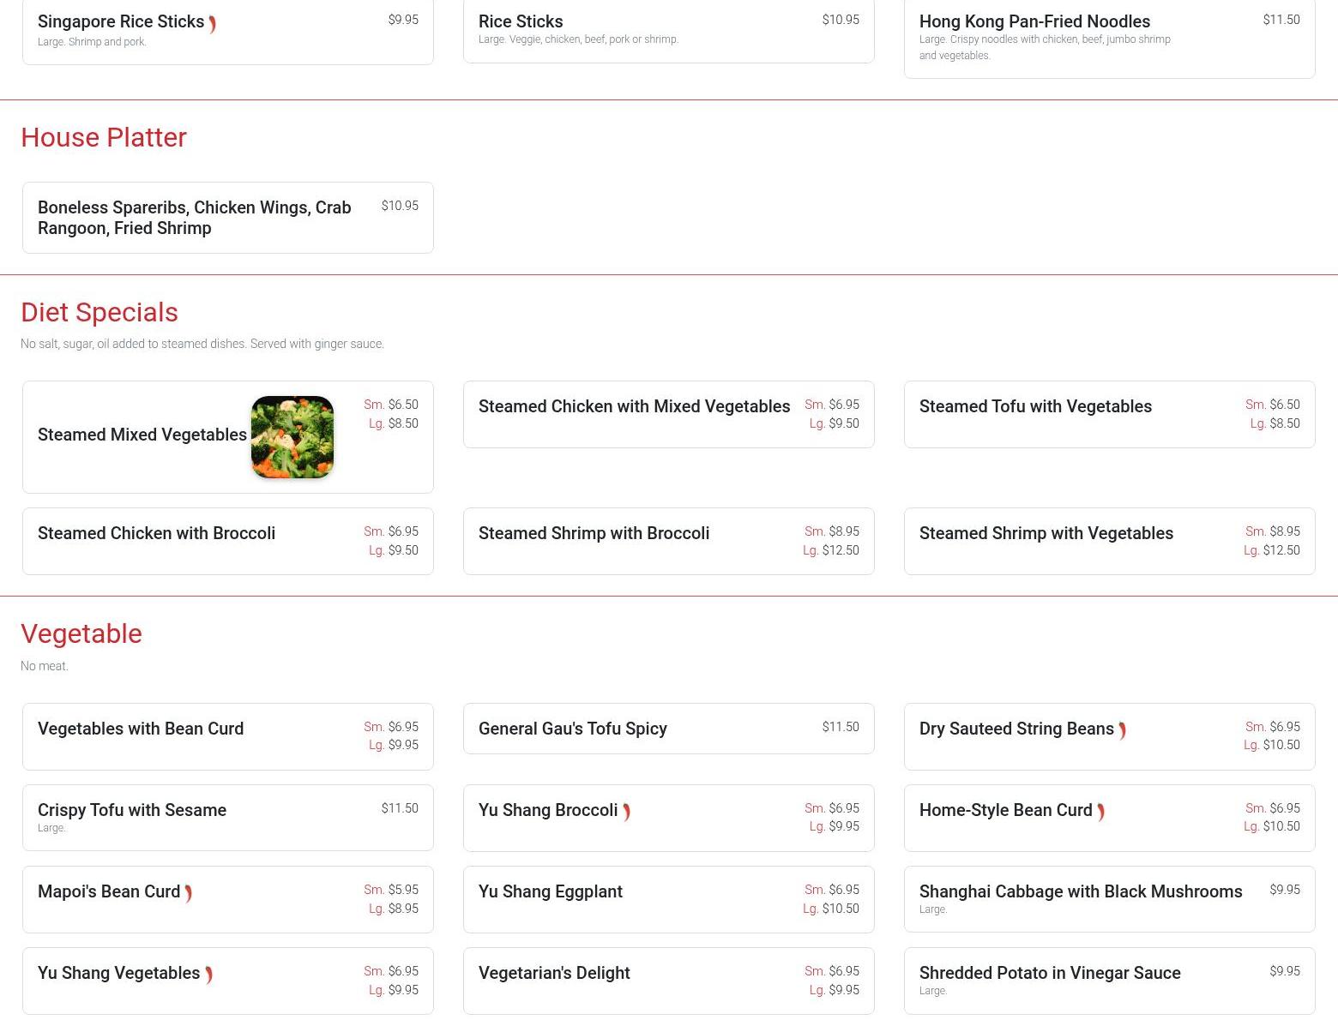Choose Hong Kong Pan-Fried Noodles
This screenshot has width=1338, height=1020.
(x=1034, y=21)
